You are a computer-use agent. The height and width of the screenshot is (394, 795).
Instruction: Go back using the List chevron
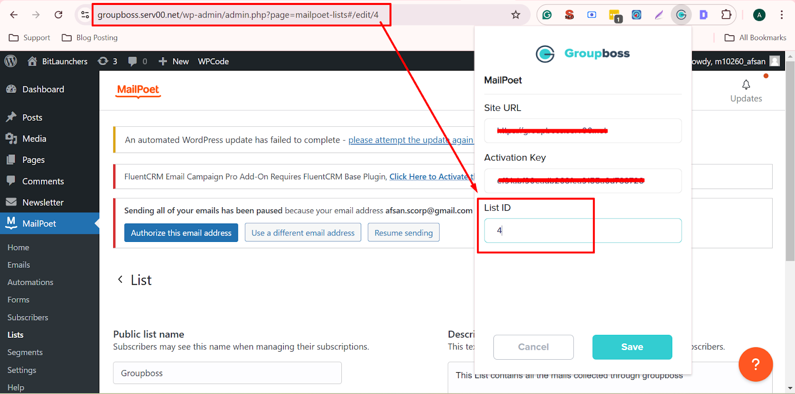(x=120, y=279)
